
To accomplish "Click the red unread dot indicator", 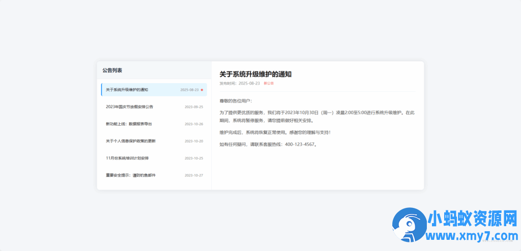I will pyautogui.click(x=201, y=90).
